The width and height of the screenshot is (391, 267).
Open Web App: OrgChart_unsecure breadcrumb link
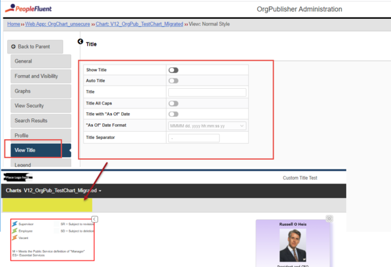click(57, 24)
